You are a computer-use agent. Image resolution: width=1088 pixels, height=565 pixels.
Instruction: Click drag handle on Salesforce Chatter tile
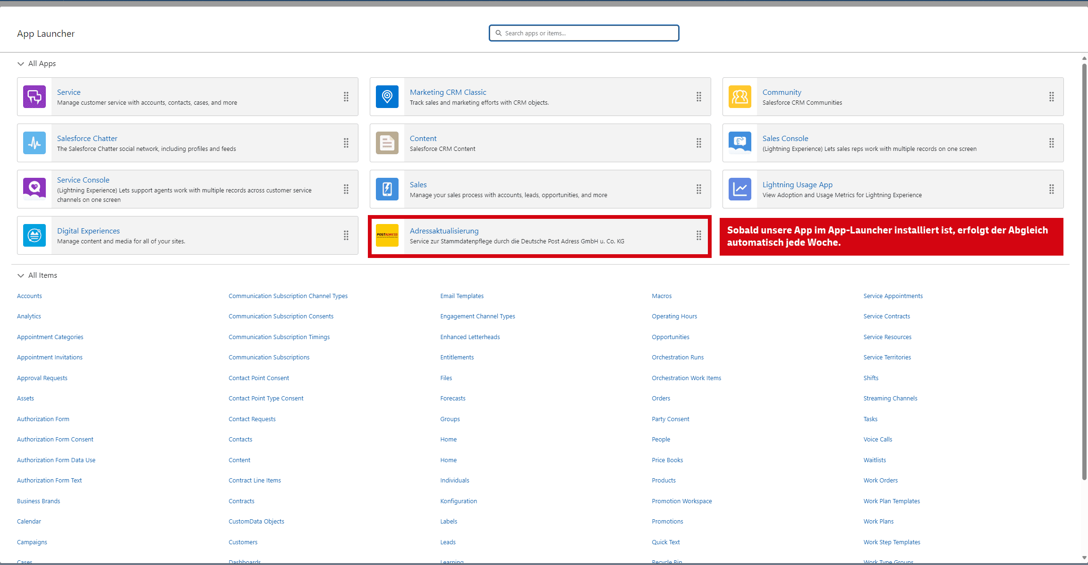(x=346, y=143)
